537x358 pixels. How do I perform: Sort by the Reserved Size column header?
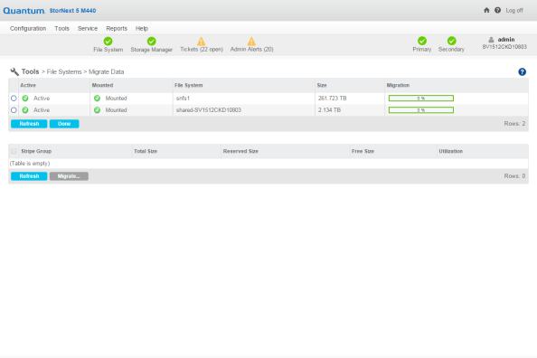(x=240, y=151)
